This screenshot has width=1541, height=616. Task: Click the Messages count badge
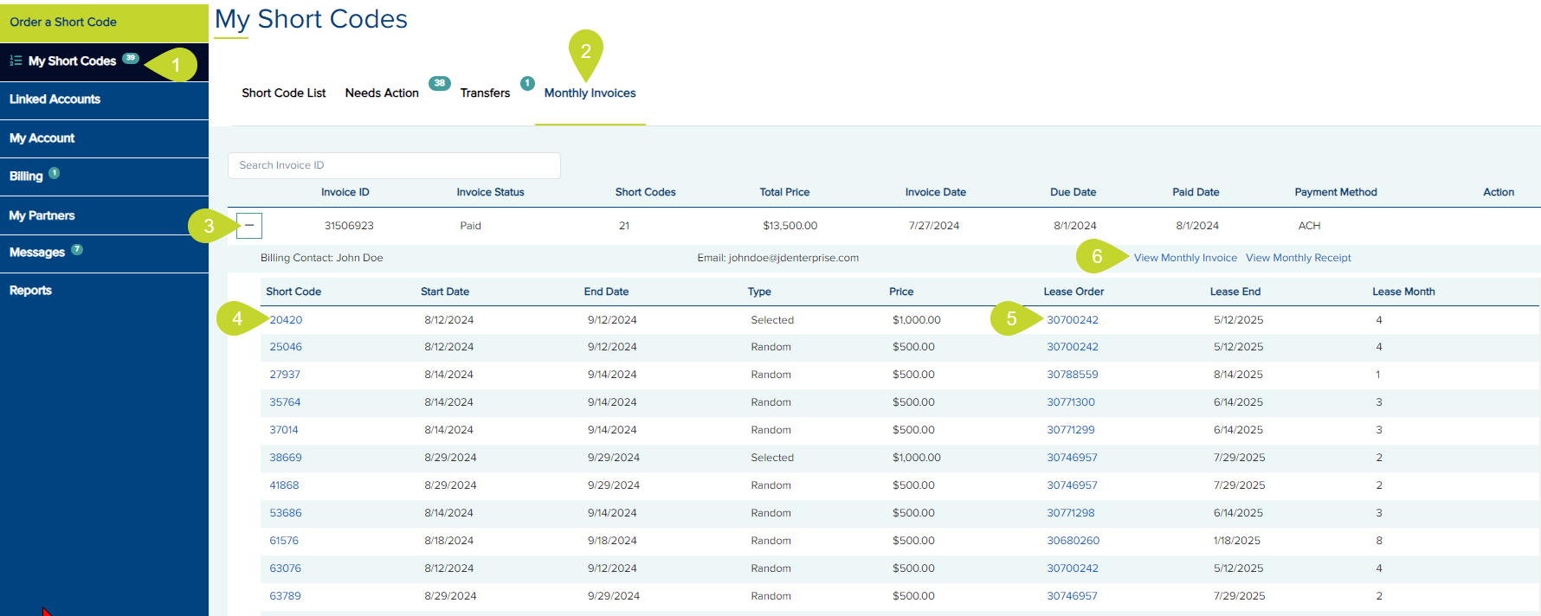pyautogui.click(x=77, y=249)
